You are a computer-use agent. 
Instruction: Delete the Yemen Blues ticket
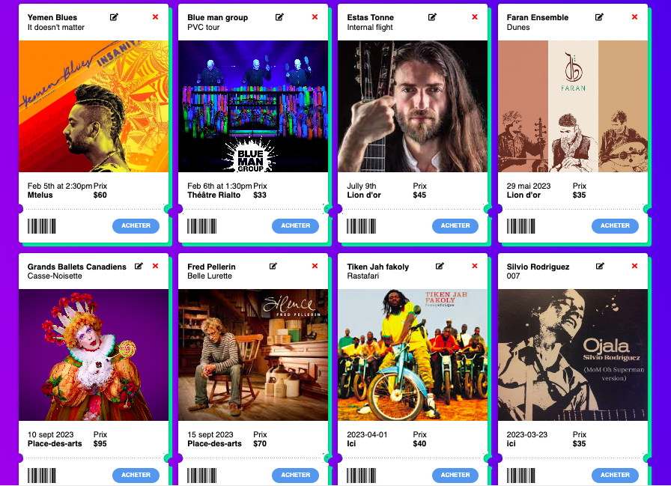[155, 17]
